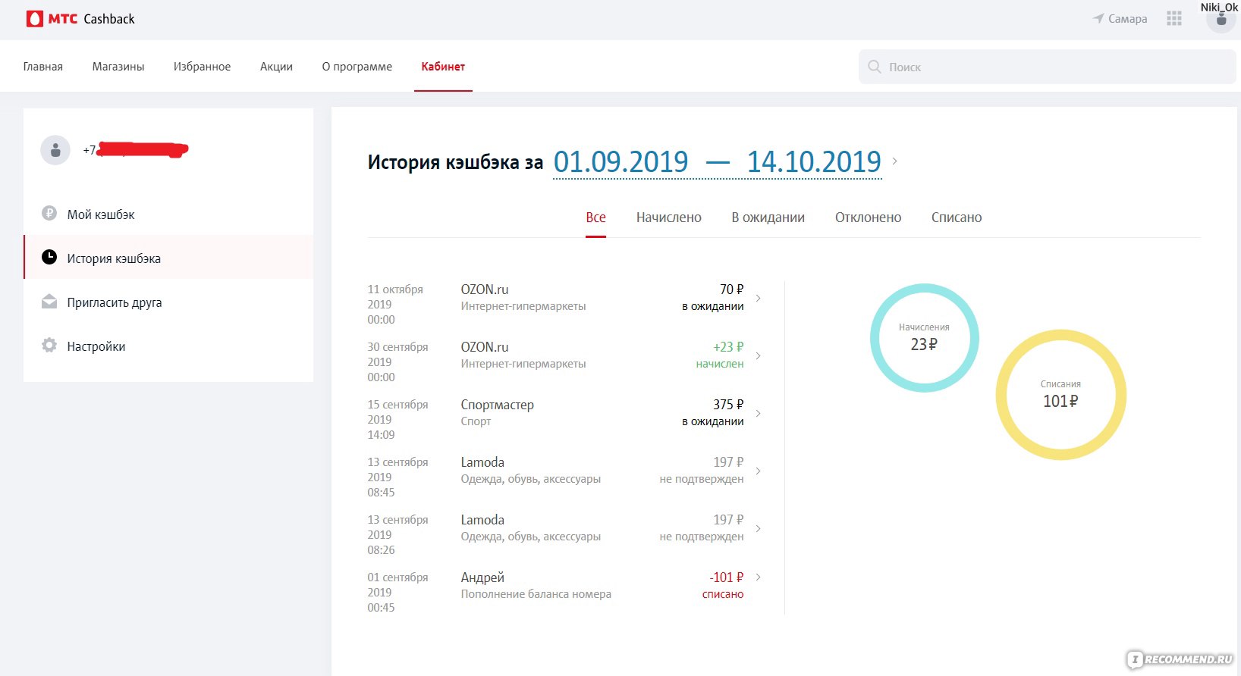This screenshot has width=1241, height=676.
Task: Click the Списания 101 ₽ circle
Action: (1060, 395)
